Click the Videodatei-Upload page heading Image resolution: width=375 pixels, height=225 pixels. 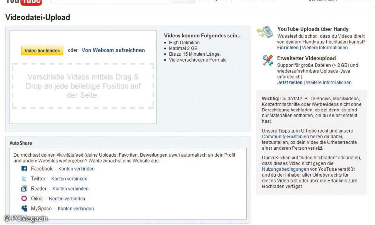click(38, 17)
